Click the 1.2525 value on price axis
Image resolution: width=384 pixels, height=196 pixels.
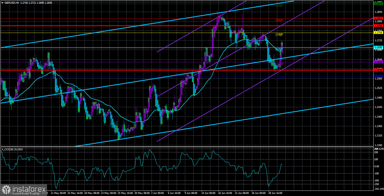tap(379, 88)
